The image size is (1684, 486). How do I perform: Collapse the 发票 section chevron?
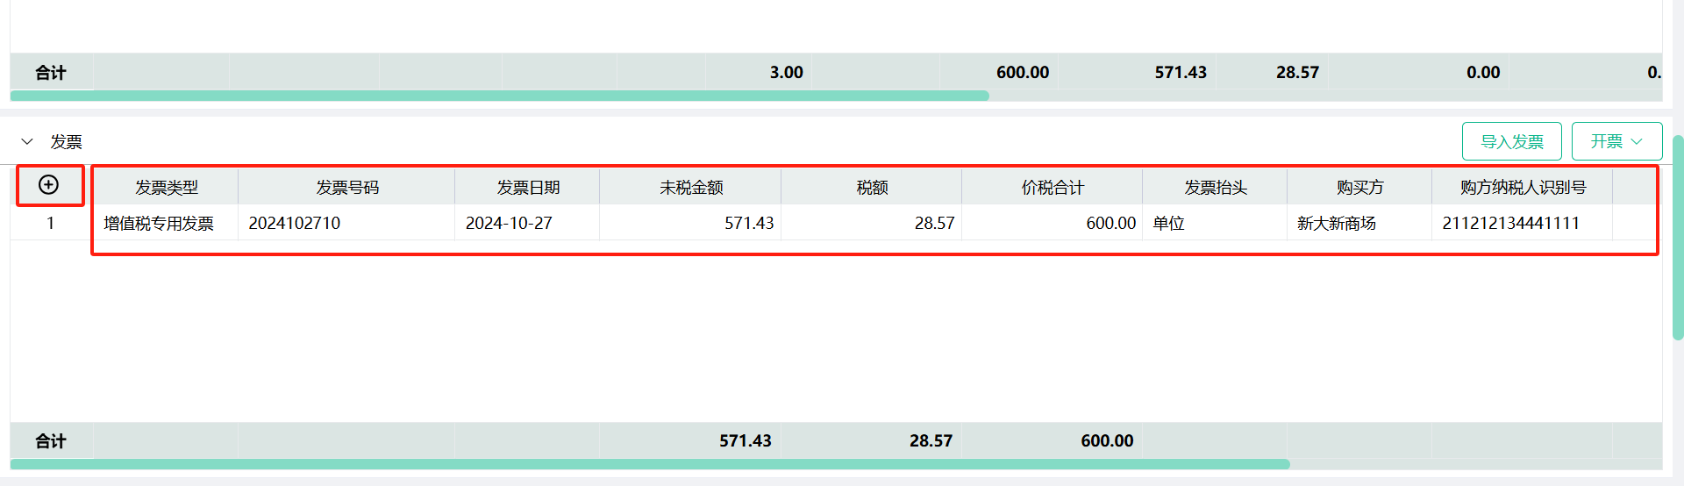click(27, 141)
